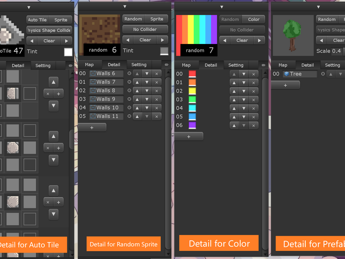345x259 pixels.
Task: Switch to Map tab in Color panel
Action: coord(186,65)
